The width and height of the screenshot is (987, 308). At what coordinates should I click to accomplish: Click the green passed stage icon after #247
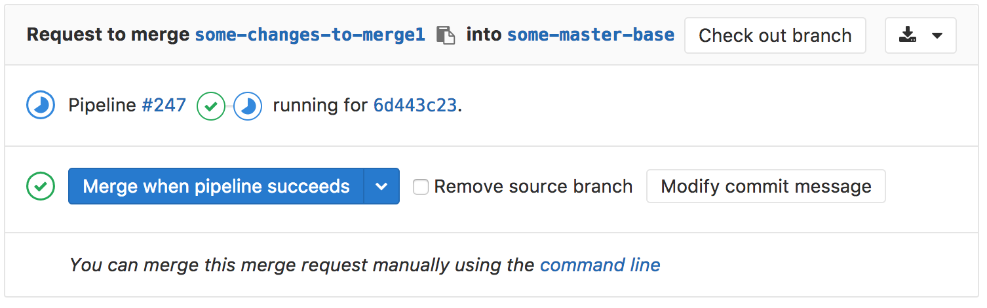(x=211, y=106)
